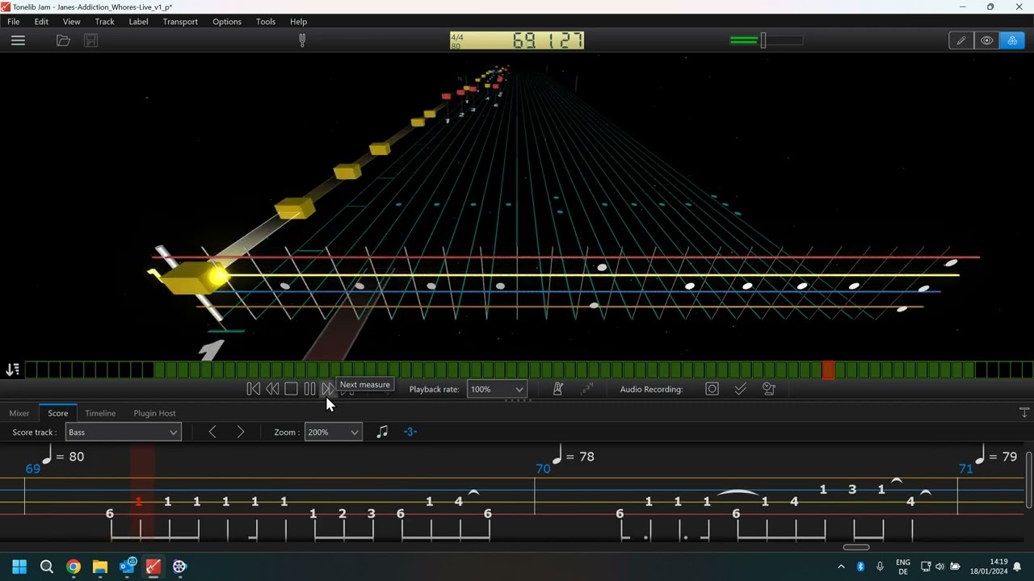Expand the Score track dropdown
This screenshot has height=581, width=1034.
coord(123,433)
